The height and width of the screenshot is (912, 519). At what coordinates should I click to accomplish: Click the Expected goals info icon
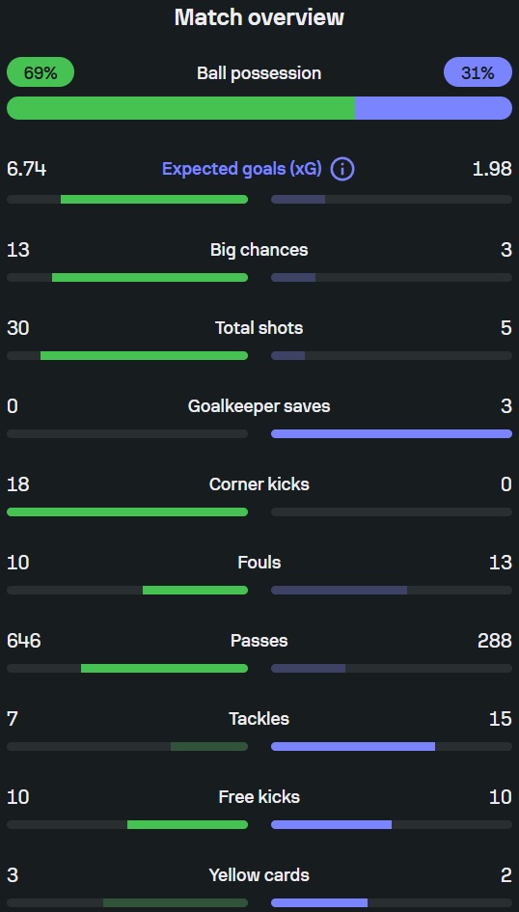pos(342,169)
